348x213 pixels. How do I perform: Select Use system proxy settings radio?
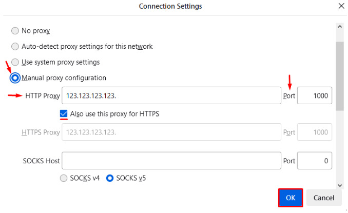pyautogui.click(x=15, y=62)
